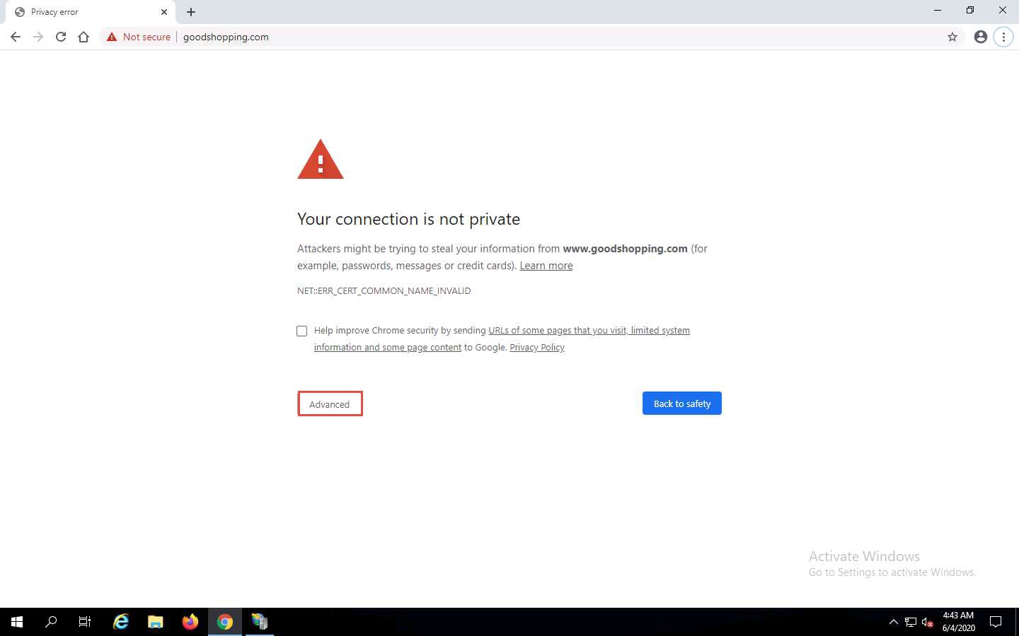Image resolution: width=1019 pixels, height=636 pixels.
Task: Open the Learn more link
Action: pyautogui.click(x=546, y=266)
